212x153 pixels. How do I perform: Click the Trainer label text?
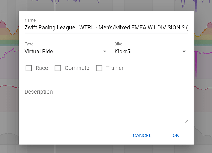point(115,68)
